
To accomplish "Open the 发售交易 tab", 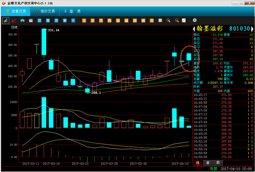I will coord(16,11).
